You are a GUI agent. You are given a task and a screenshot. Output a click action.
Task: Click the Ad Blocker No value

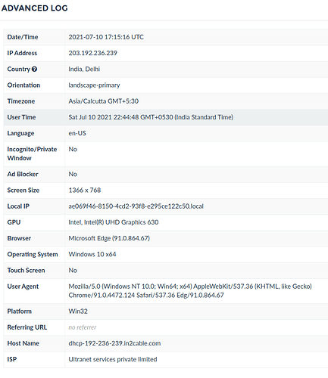73,174
